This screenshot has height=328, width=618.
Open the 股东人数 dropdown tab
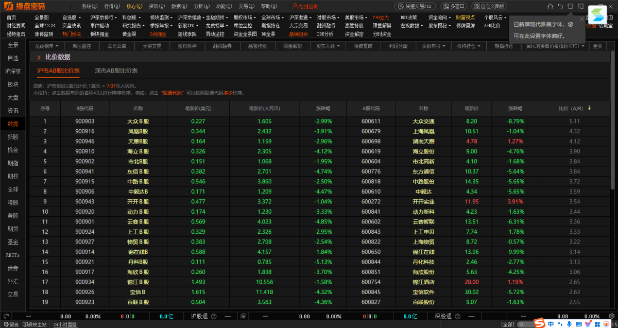328,46
